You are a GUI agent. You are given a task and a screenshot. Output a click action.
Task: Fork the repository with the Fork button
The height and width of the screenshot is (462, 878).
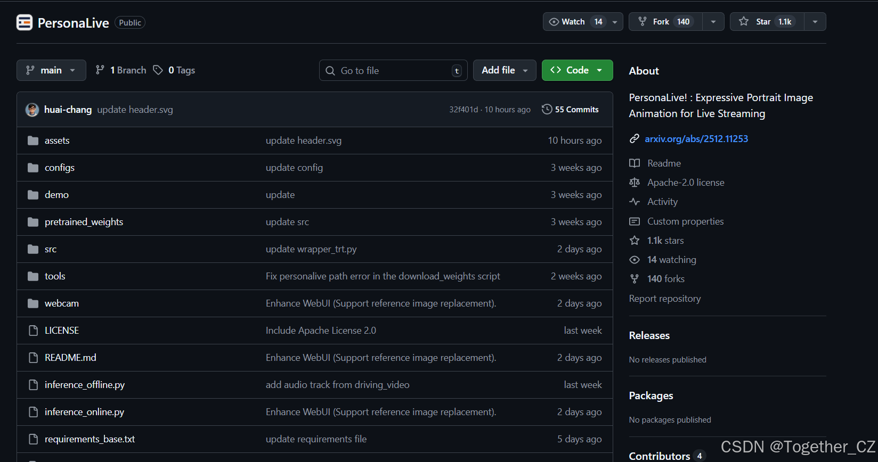(x=665, y=22)
